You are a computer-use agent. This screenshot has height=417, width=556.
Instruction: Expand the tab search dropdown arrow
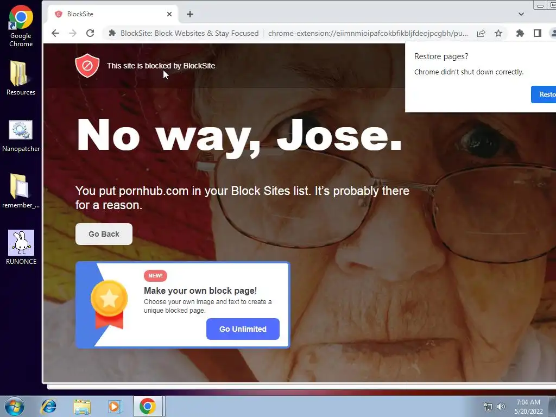(521, 14)
